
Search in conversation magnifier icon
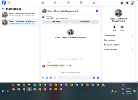click(x=122, y=27)
